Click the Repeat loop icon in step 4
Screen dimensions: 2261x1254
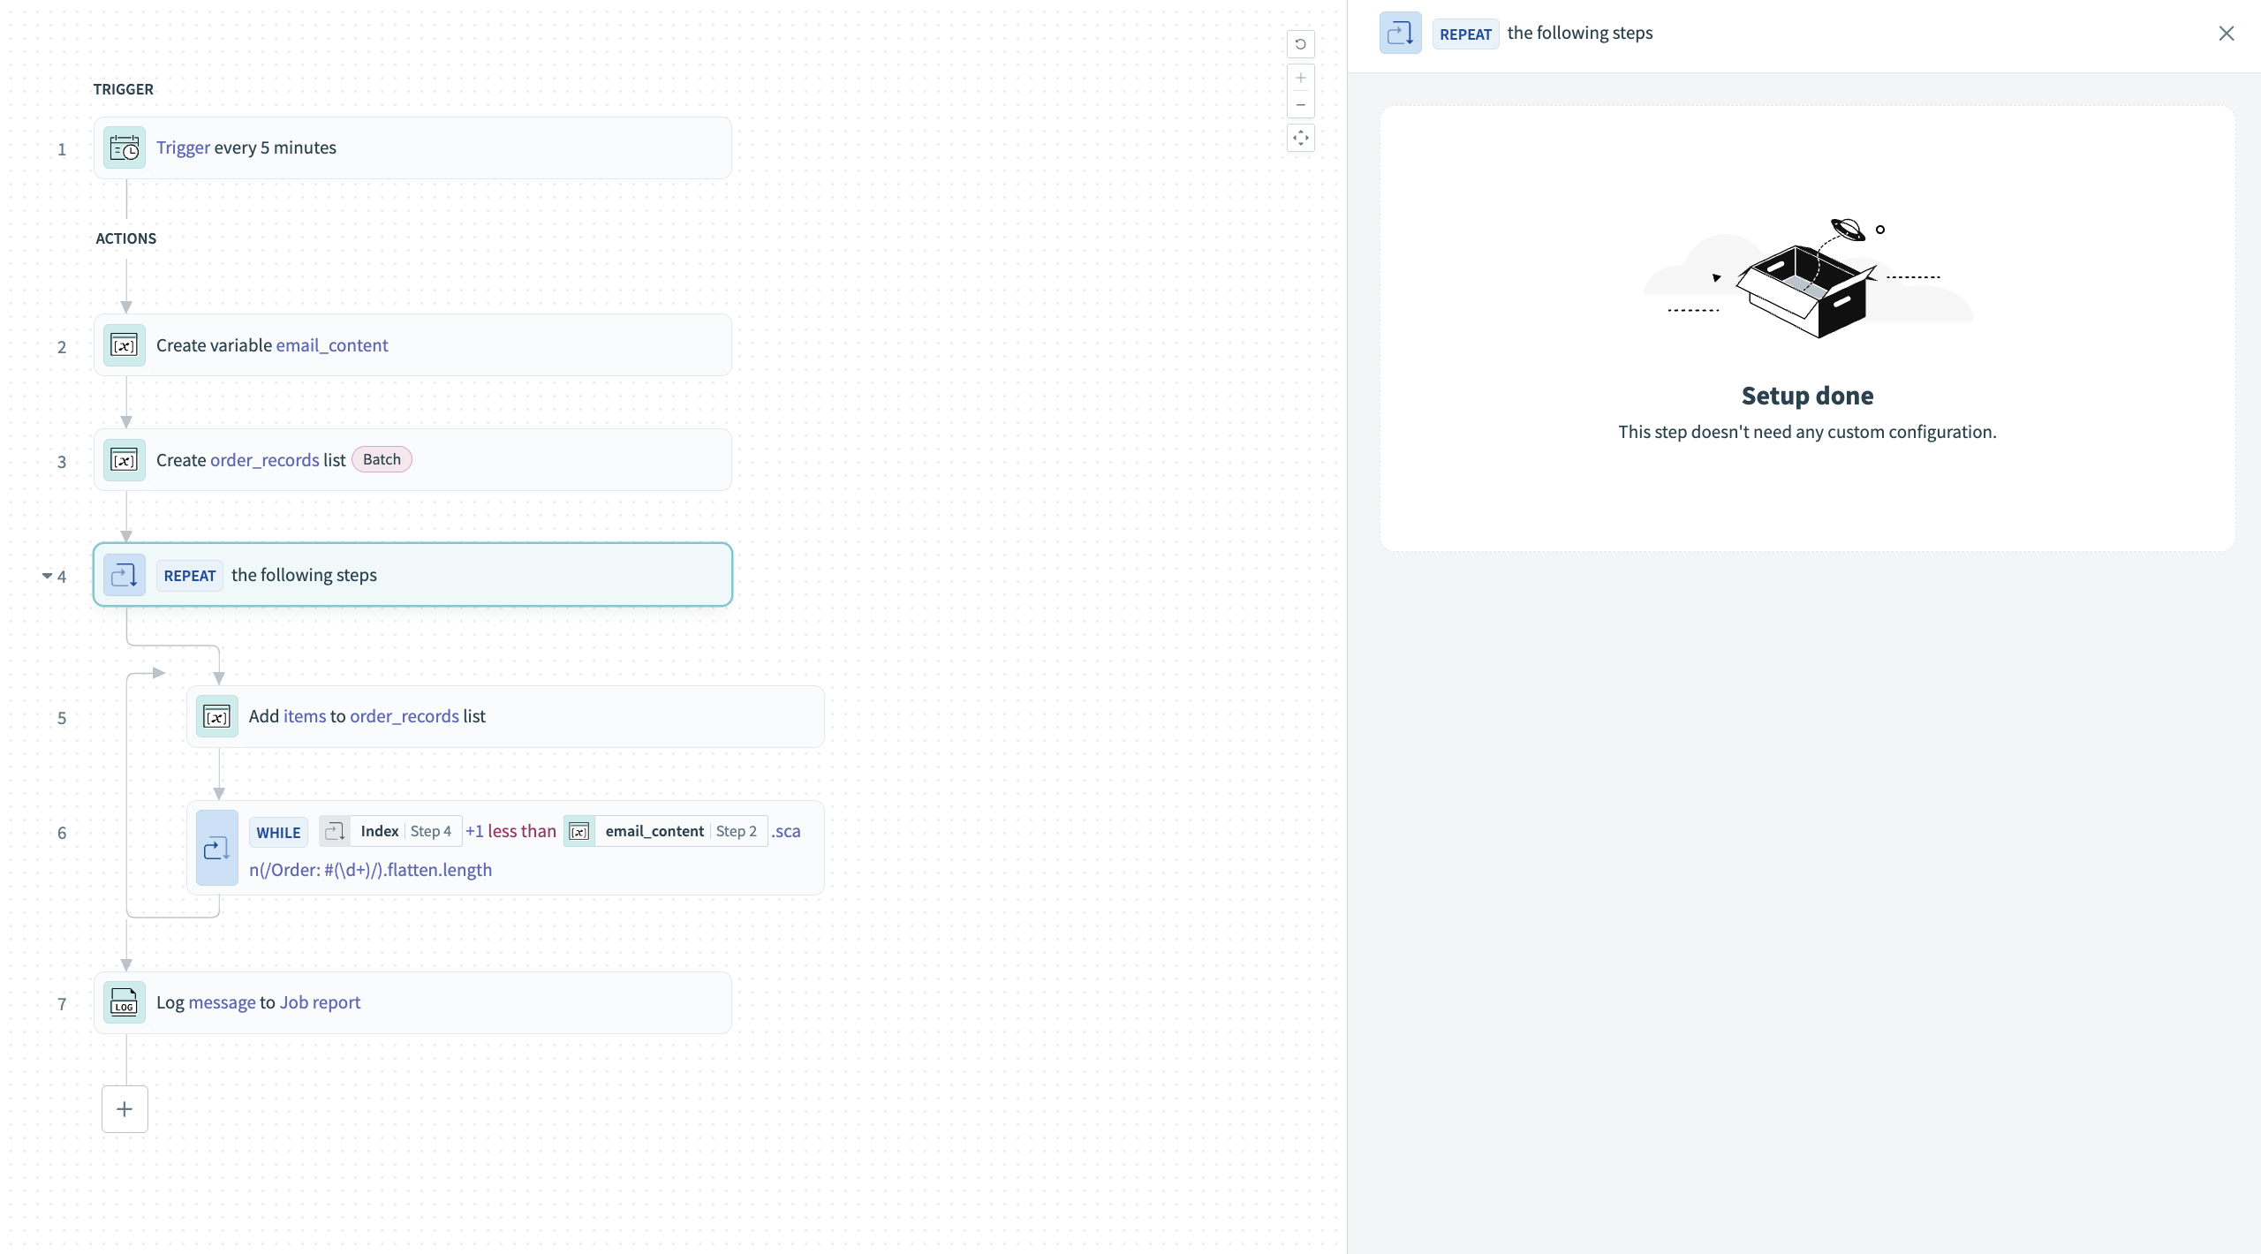[x=125, y=575]
